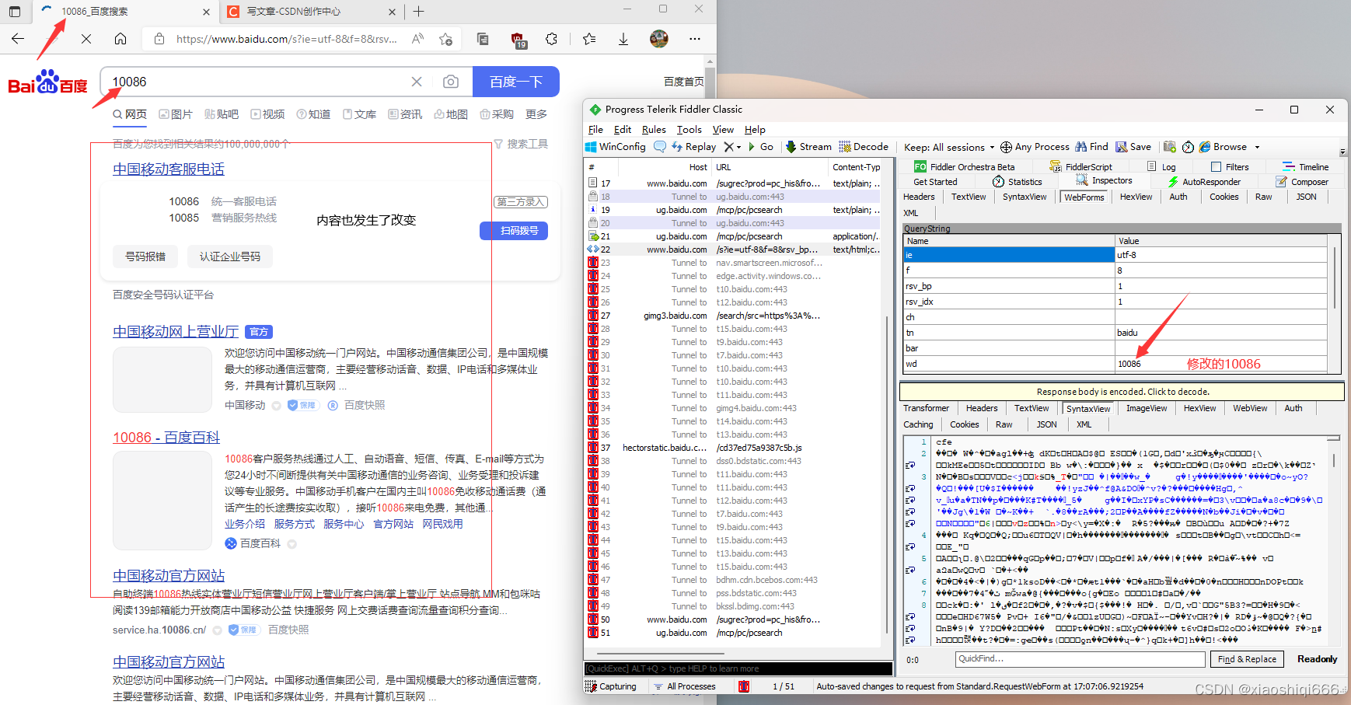Screen dimensions: 1351x705
Task: Open Edge Settings and more menu
Action: coord(695,39)
